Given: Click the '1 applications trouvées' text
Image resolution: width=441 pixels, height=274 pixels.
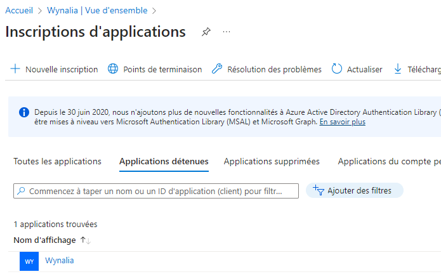Looking at the screenshot, I should click(x=55, y=225).
